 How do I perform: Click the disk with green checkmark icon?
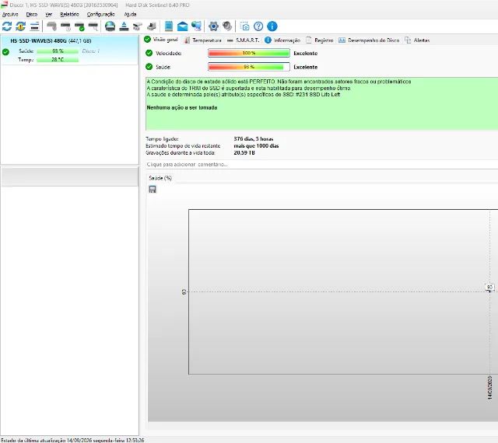[x=79, y=26]
